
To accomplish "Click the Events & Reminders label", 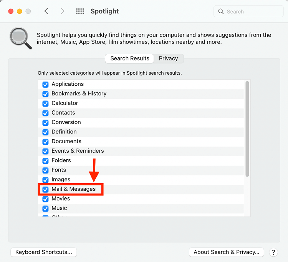I will (x=78, y=151).
